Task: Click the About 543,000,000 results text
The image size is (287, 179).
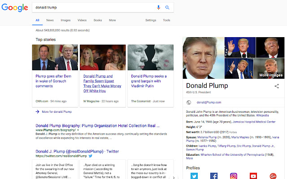Action: [x=63, y=30]
